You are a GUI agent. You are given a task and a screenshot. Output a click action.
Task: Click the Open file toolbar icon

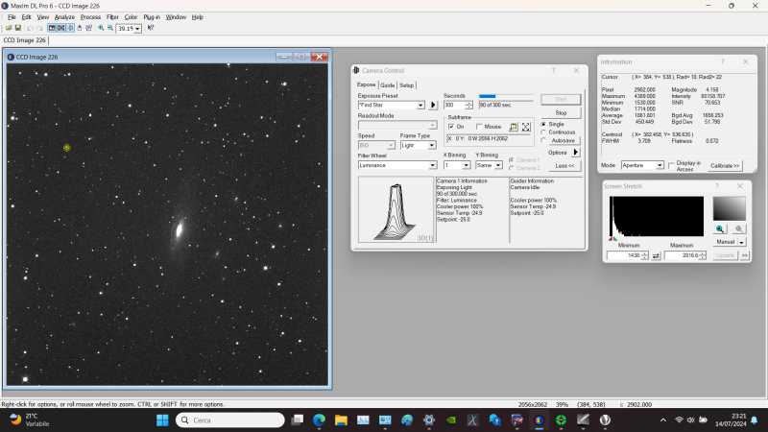coord(8,28)
